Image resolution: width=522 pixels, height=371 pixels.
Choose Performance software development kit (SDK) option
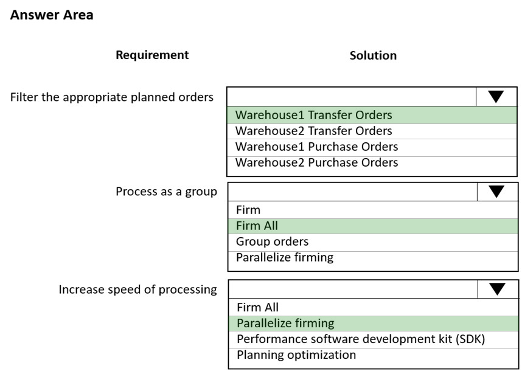coord(374,339)
